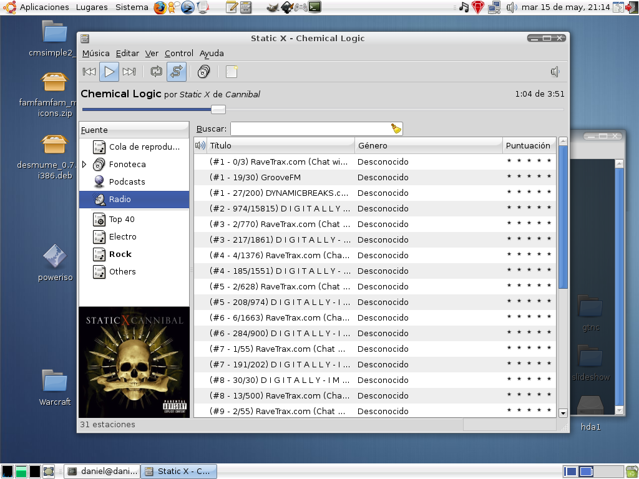This screenshot has height=479, width=639.
Task: Toggle repeat mode
Action: click(156, 72)
